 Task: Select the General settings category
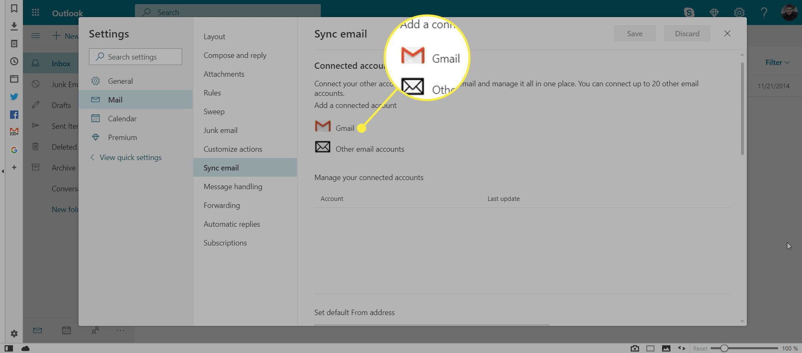pyautogui.click(x=136, y=81)
